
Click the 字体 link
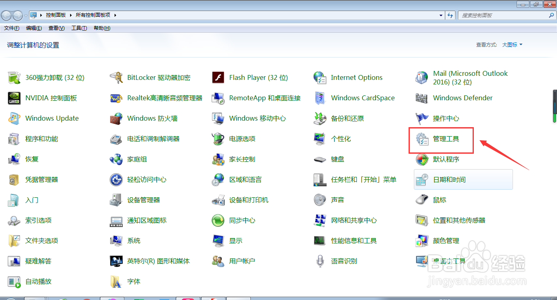pos(134,281)
